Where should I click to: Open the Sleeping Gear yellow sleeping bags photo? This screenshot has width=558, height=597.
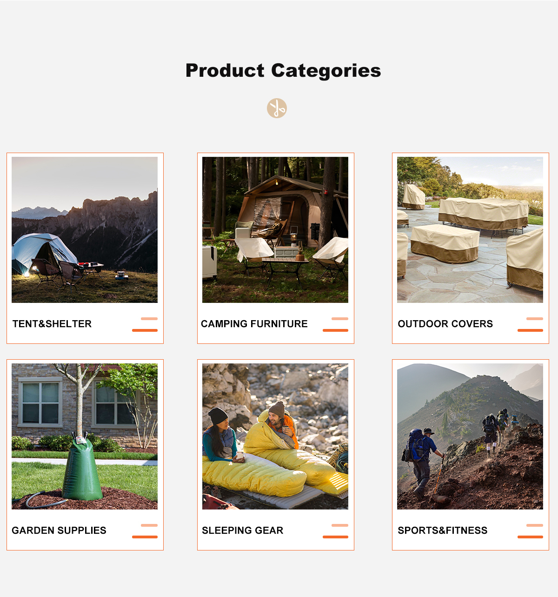pyautogui.click(x=275, y=436)
